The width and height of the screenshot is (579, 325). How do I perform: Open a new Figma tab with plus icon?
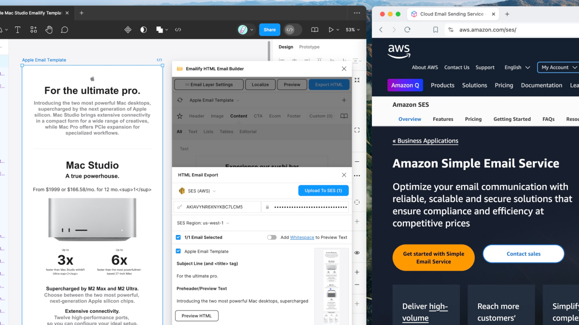tap(82, 13)
